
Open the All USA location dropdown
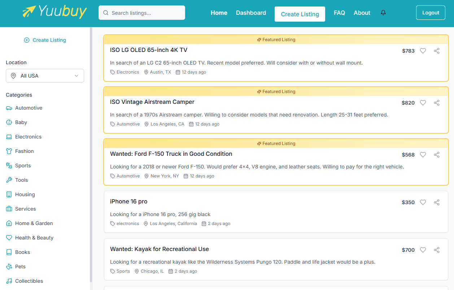[45, 76]
